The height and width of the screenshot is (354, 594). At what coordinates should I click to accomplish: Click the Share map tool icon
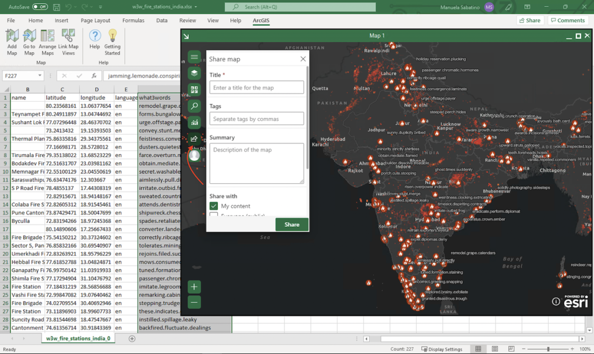pos(194,138)
